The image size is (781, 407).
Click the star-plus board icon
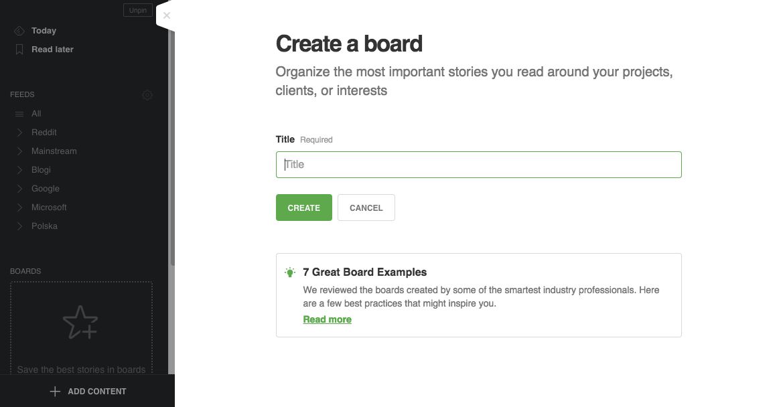[x=80, y=322]
